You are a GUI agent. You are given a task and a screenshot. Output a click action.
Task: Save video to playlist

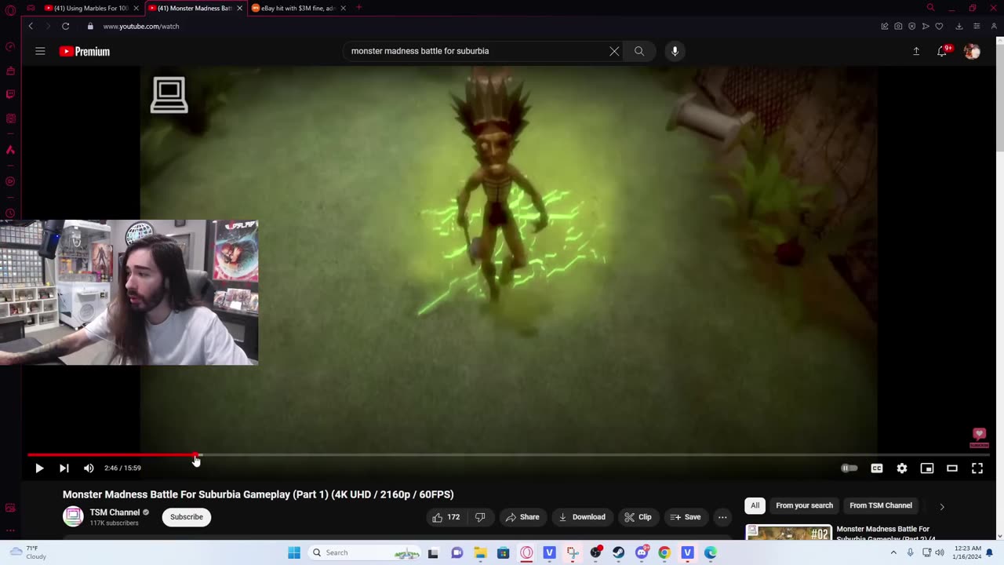point(686,517)
